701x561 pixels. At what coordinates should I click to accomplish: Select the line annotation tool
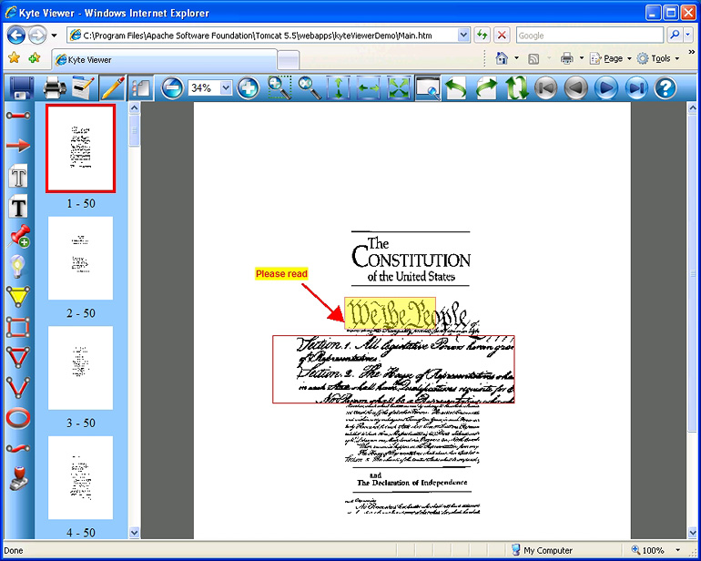[x=18, y=116]
